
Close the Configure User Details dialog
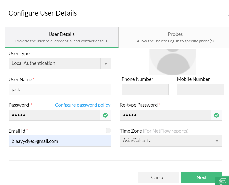coord(228,13)
